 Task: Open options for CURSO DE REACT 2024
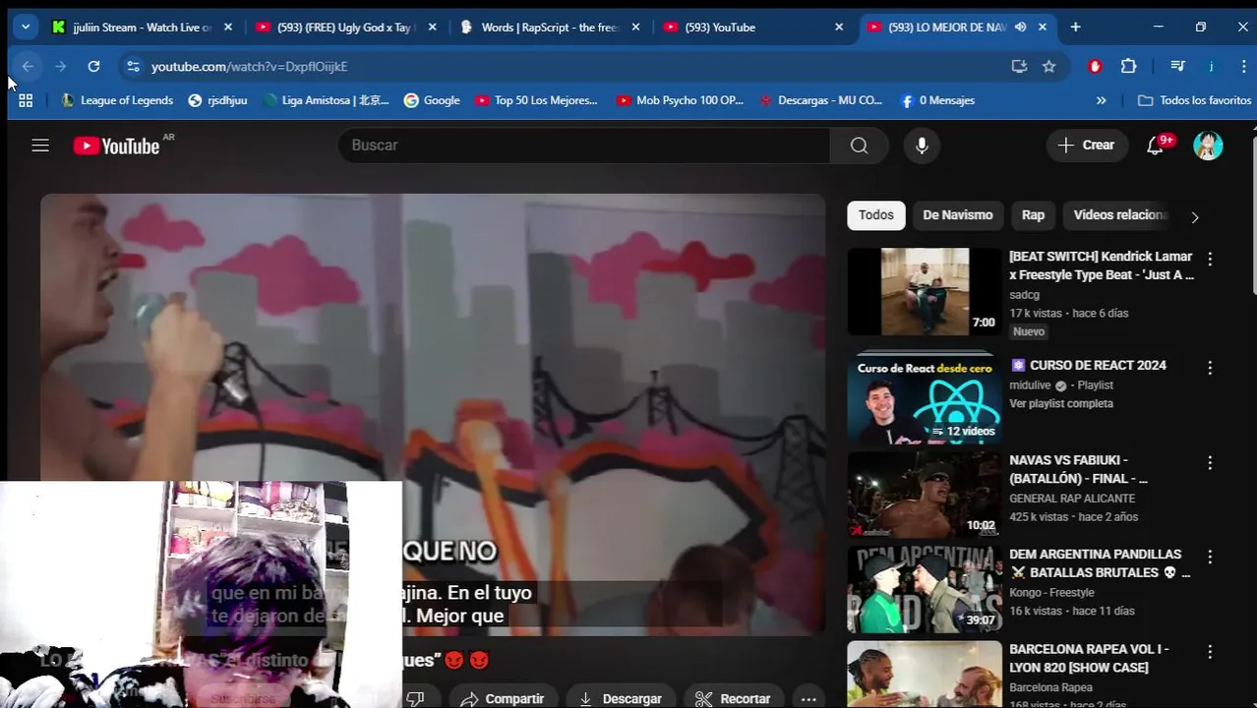tap(1210, 367)
